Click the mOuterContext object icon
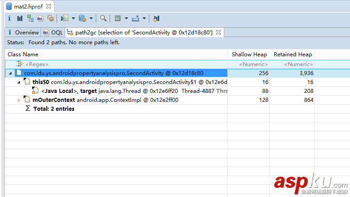The height and width of the screenshot is (197, 350). pyautogui.click(x=27, y=99)
